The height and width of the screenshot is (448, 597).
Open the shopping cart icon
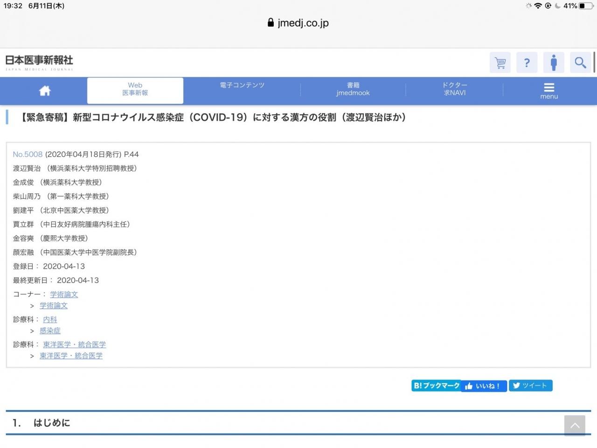pyautogui.click(x=500, y=63)
